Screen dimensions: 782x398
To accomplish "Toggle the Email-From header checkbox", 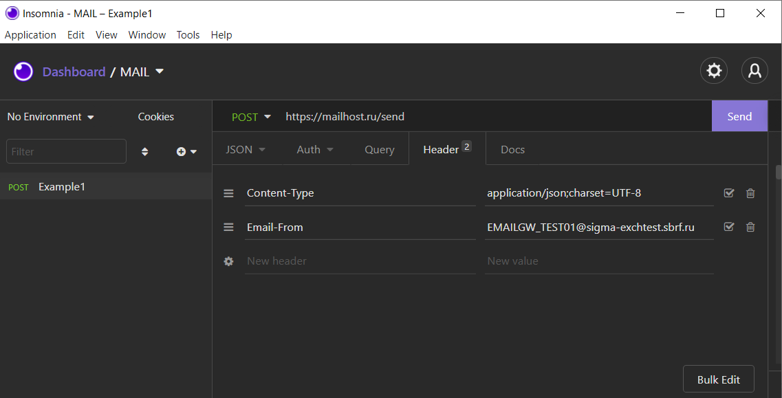I will point(729,227).
